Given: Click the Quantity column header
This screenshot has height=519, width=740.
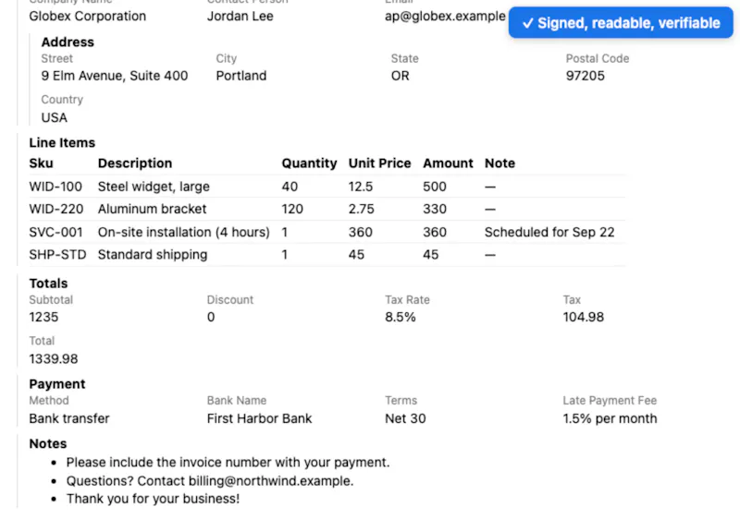Looking at the screenshot, I should coord(309,163).
